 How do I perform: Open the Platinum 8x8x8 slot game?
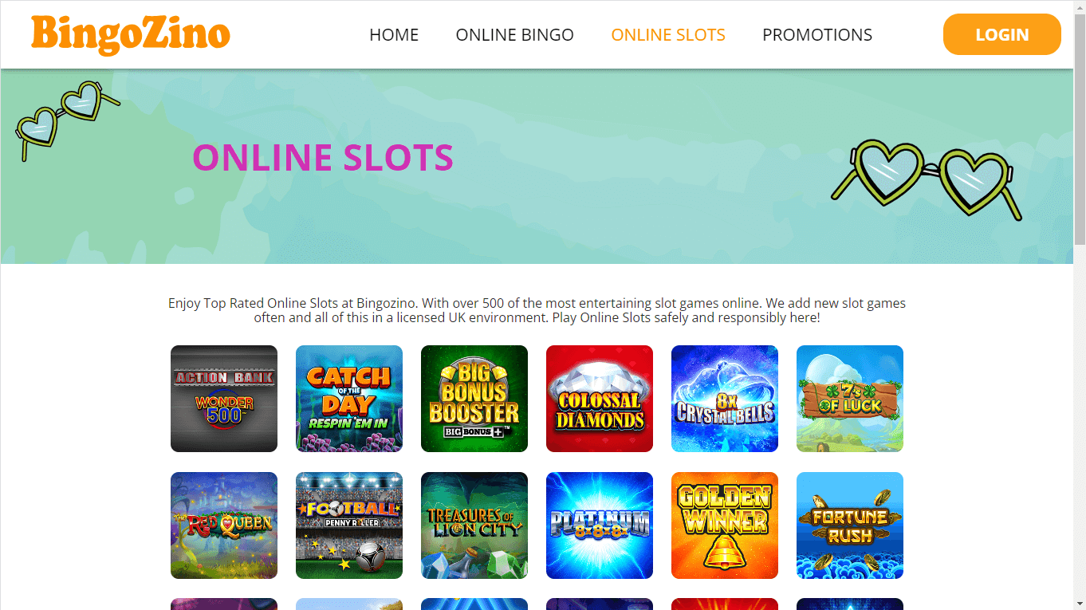tap(600, 525)
